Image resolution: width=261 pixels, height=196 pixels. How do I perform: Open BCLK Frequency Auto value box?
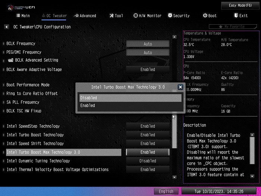pos(148,44)
